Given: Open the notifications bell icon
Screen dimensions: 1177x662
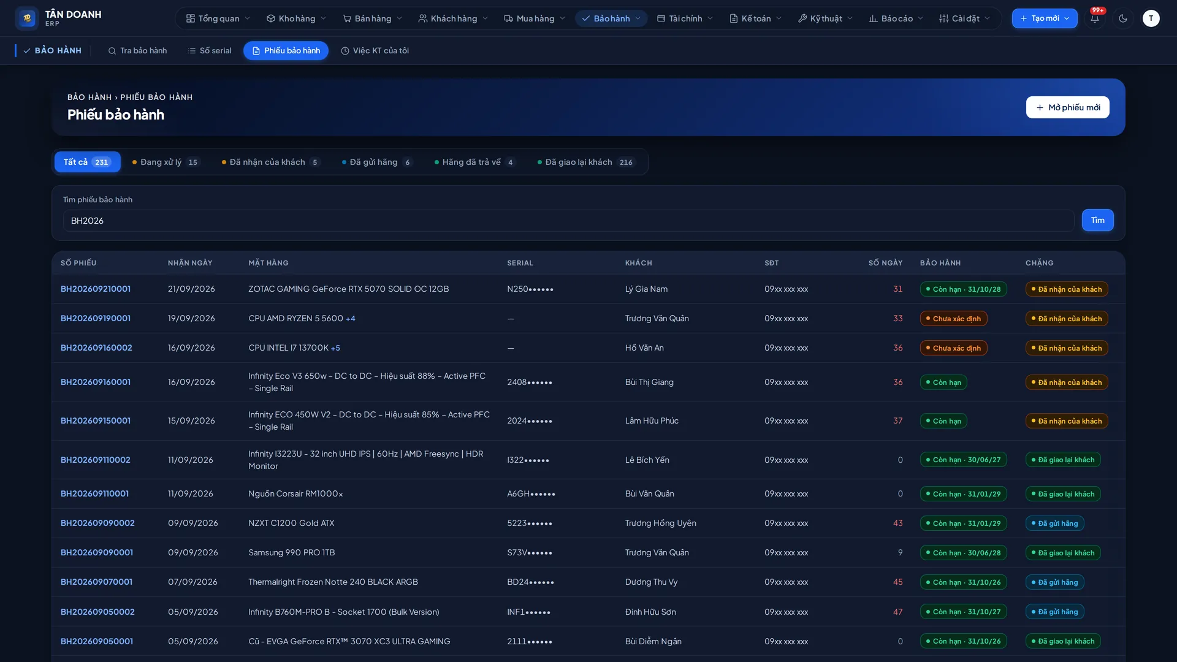Looking at the screenshot, I should tap(1094, 18).
